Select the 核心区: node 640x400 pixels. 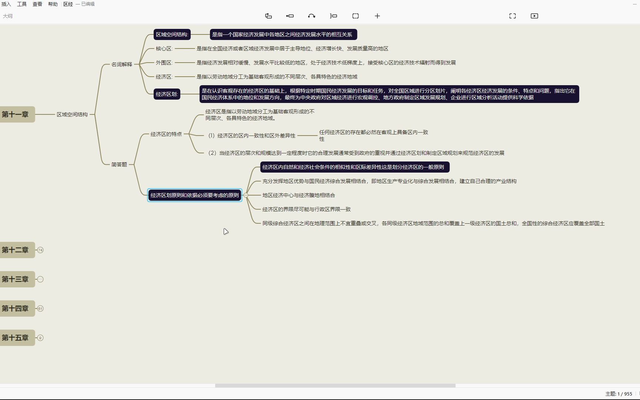[x=164, y=49]
